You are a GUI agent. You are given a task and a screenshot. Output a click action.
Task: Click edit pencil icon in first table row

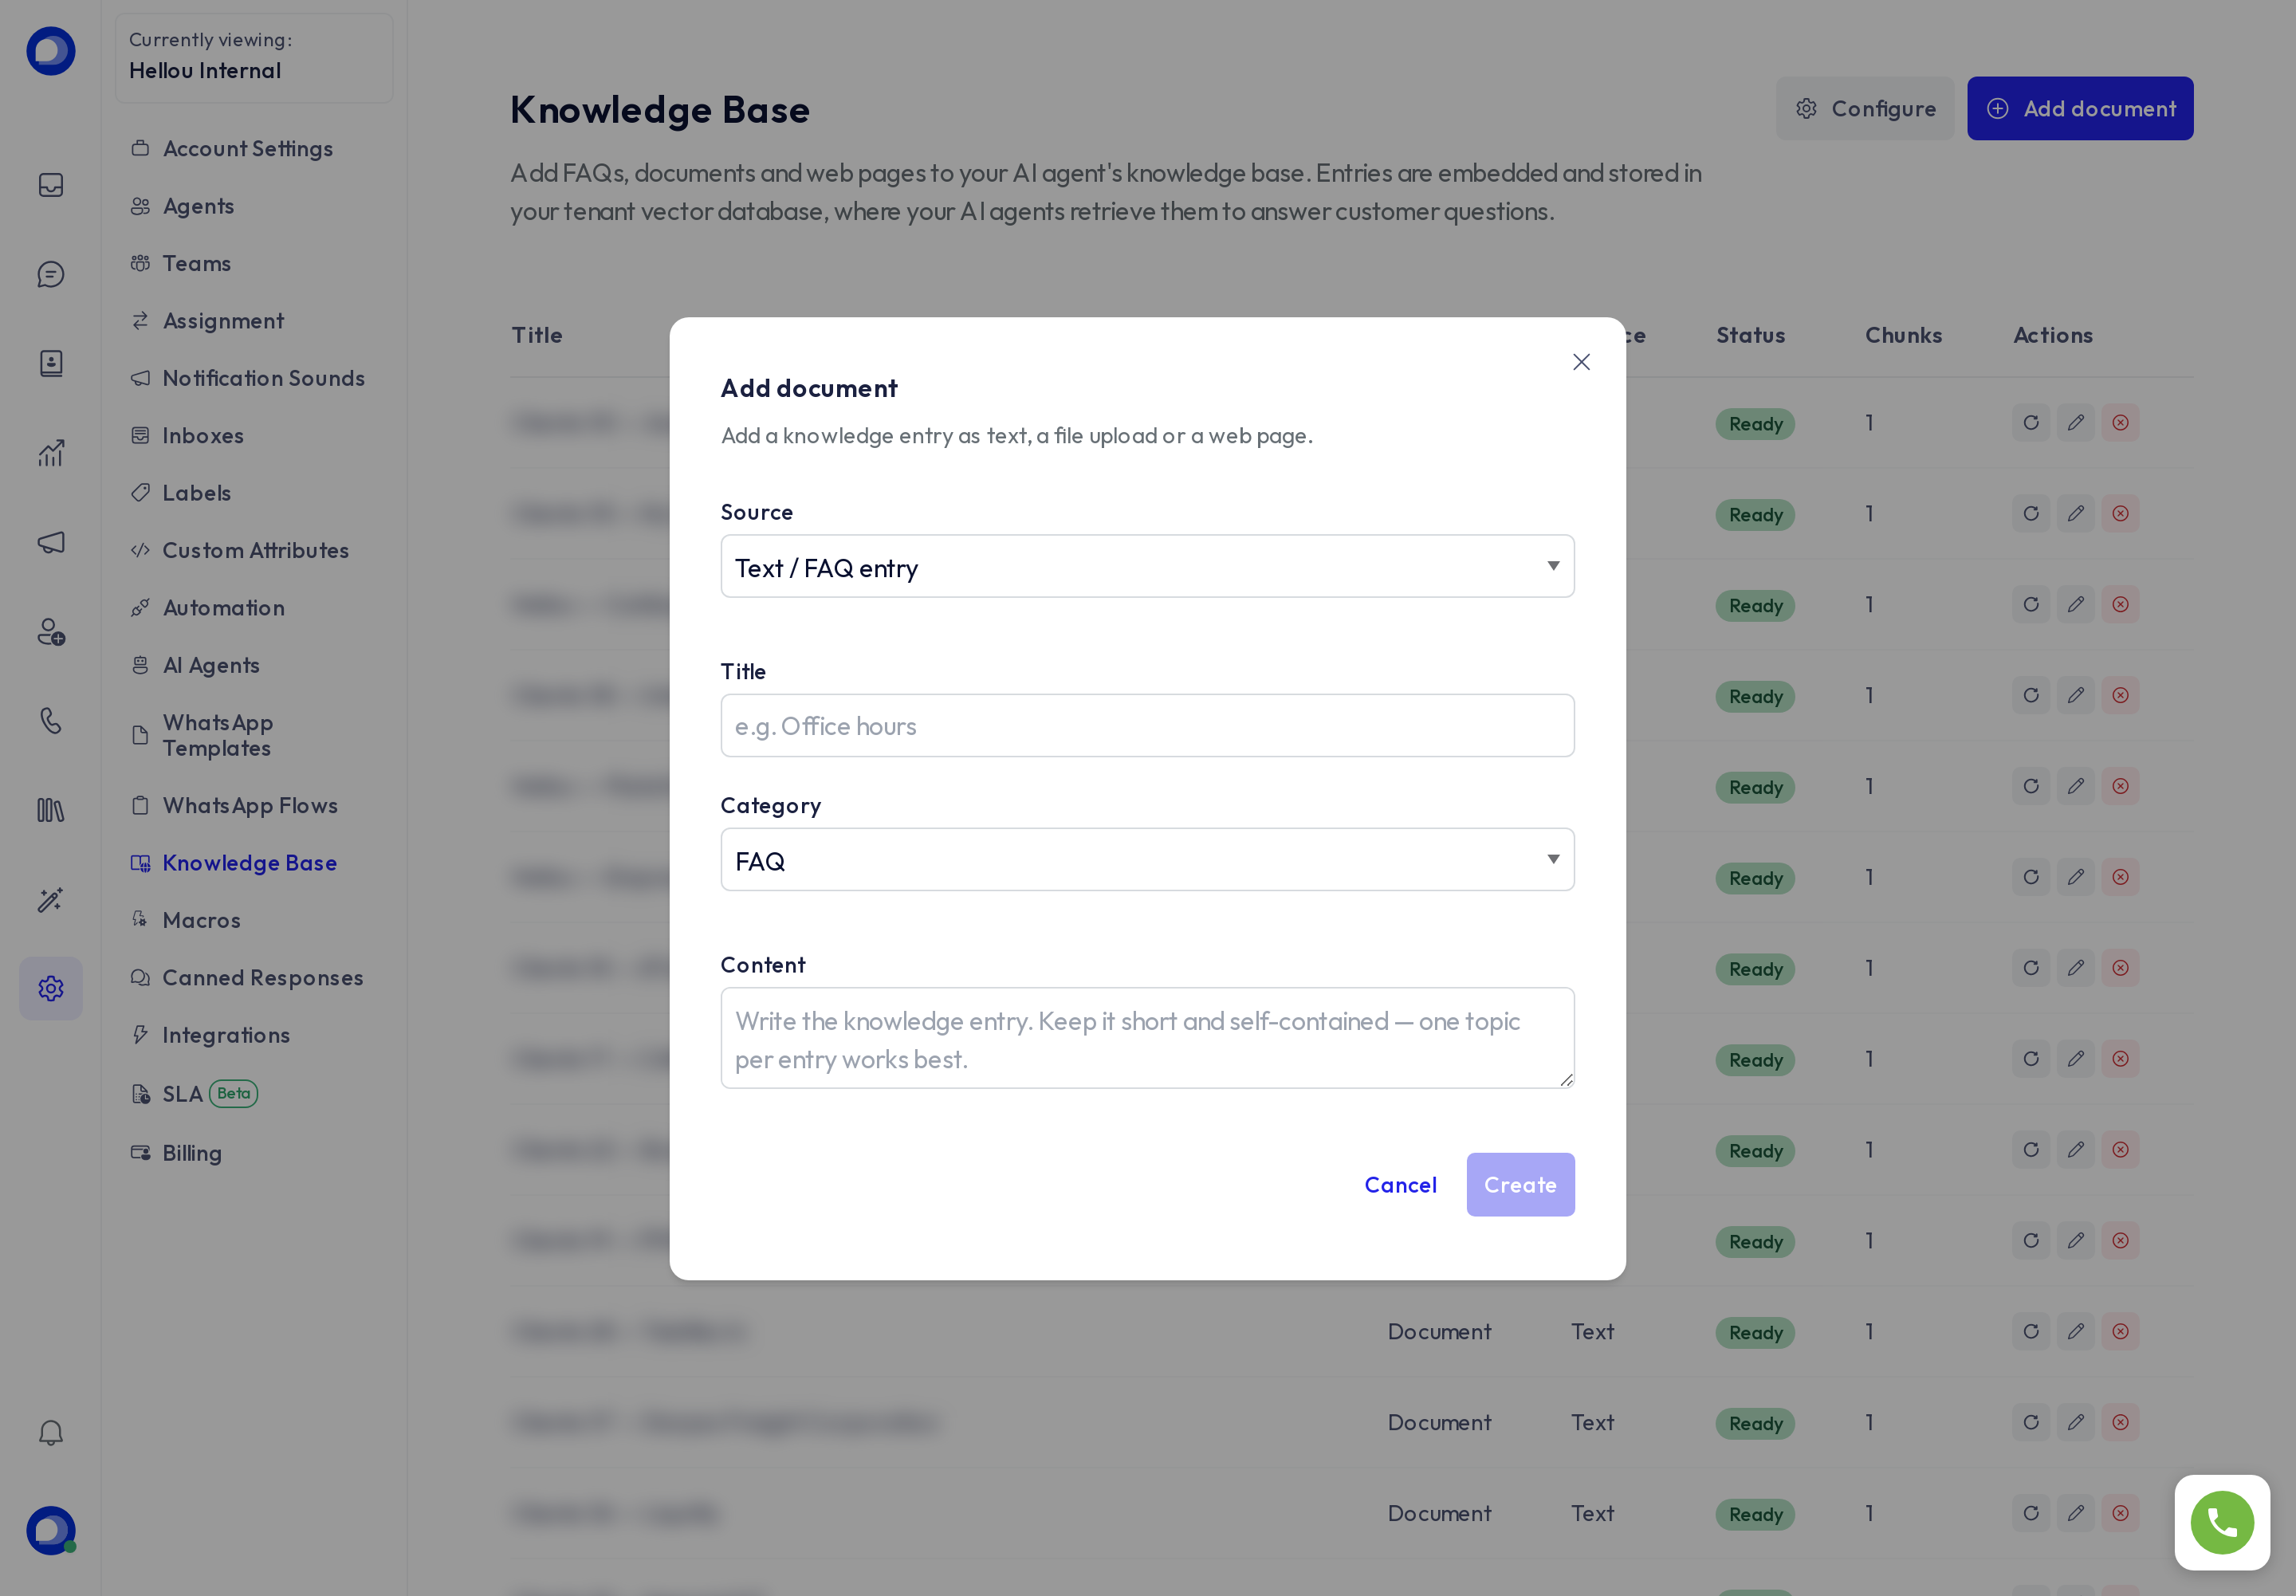pyautogui.click(x=2075, y=422)
